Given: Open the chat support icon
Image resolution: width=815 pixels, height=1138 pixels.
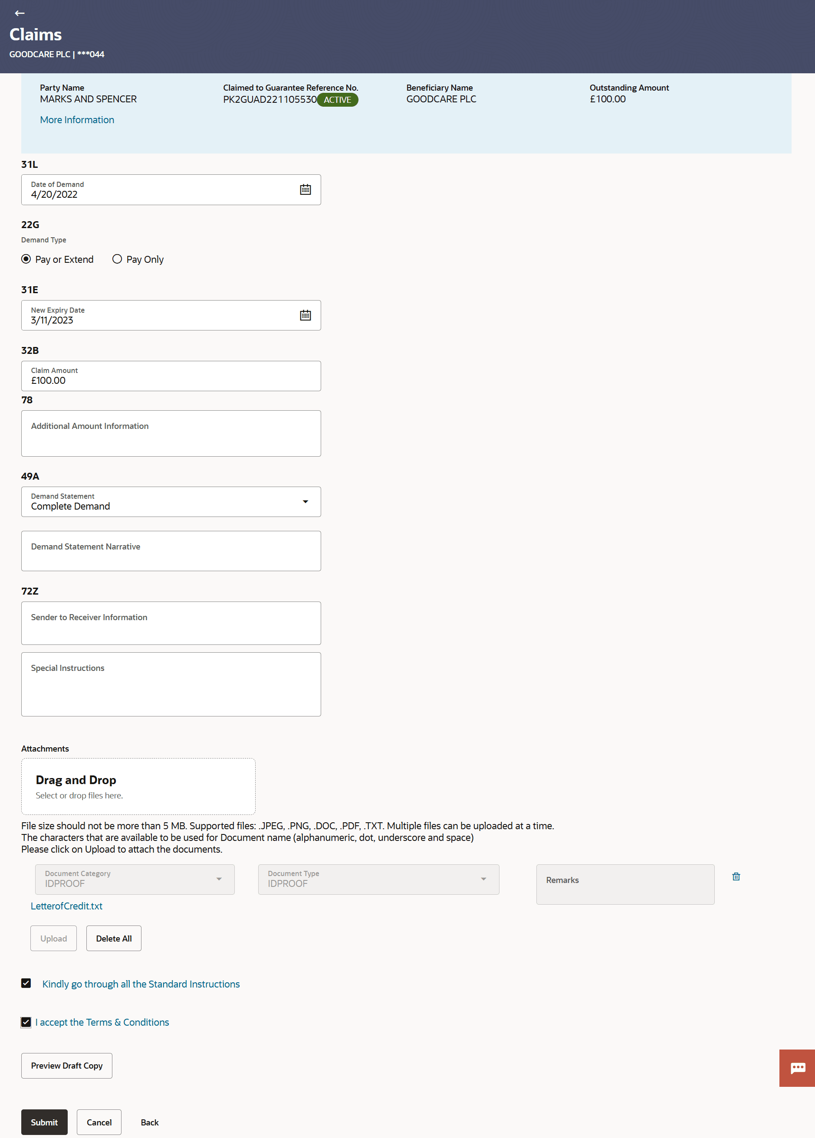Looking at the screenshot, I should [797, 1068].
